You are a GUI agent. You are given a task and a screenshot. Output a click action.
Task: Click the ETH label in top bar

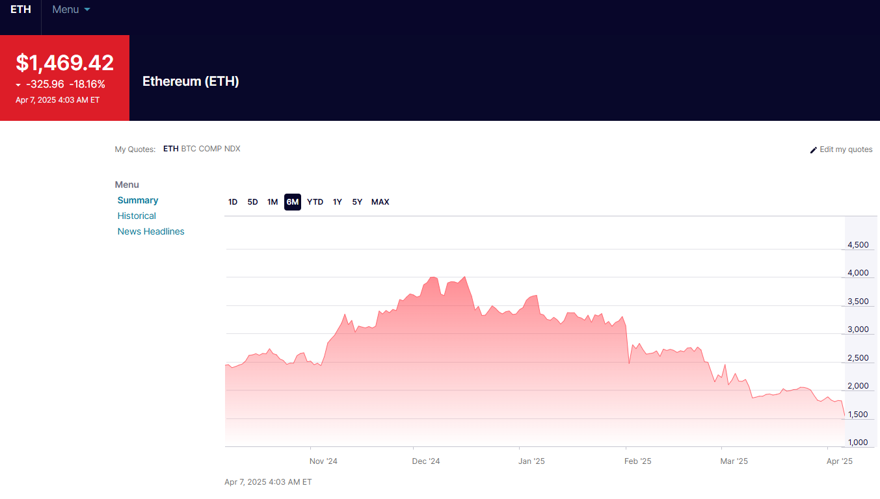pos(21,10)
